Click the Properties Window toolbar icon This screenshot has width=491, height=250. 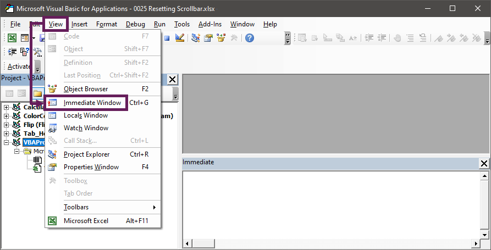pos(208,38)
